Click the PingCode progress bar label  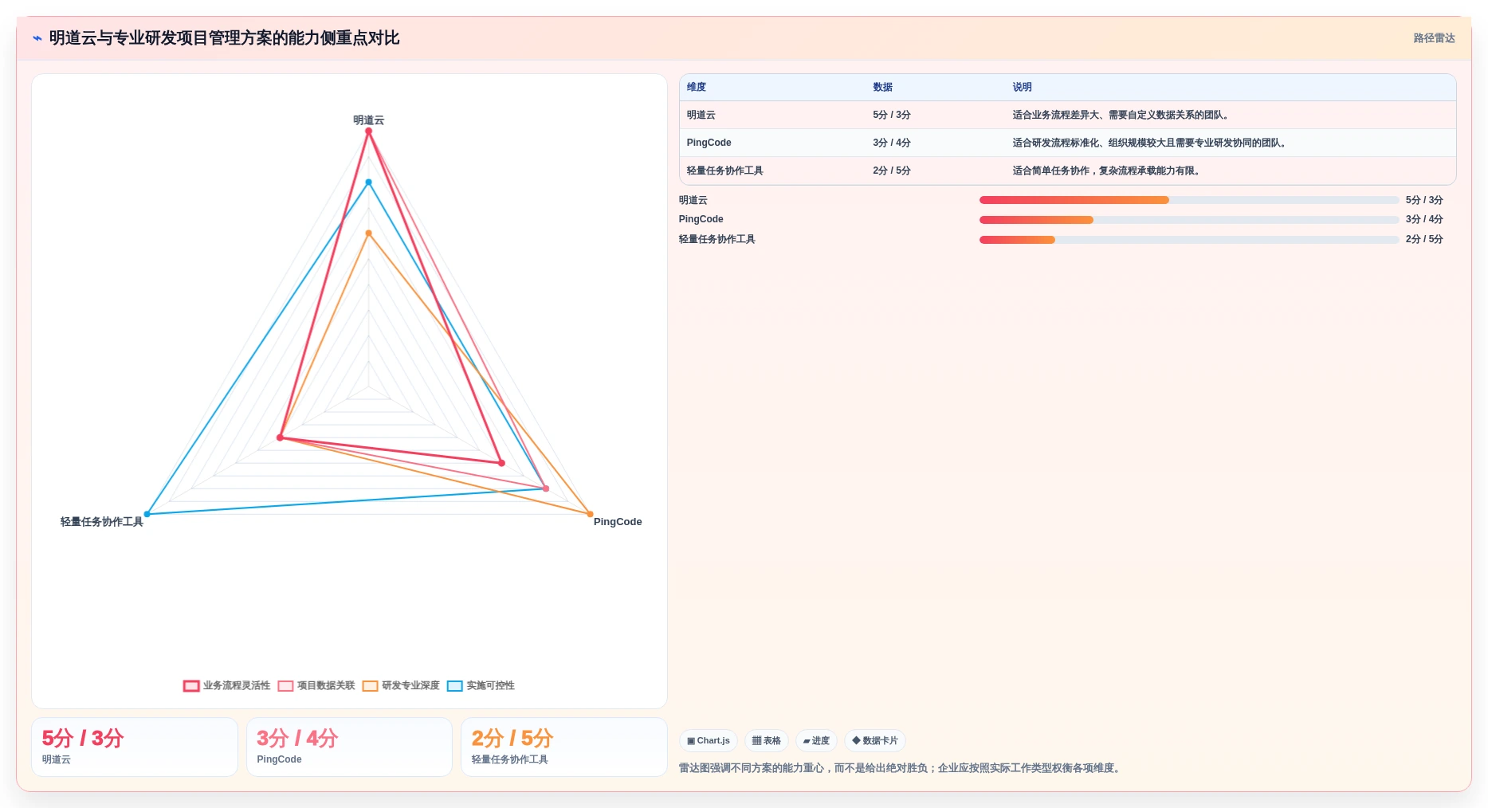click(701, 219)
